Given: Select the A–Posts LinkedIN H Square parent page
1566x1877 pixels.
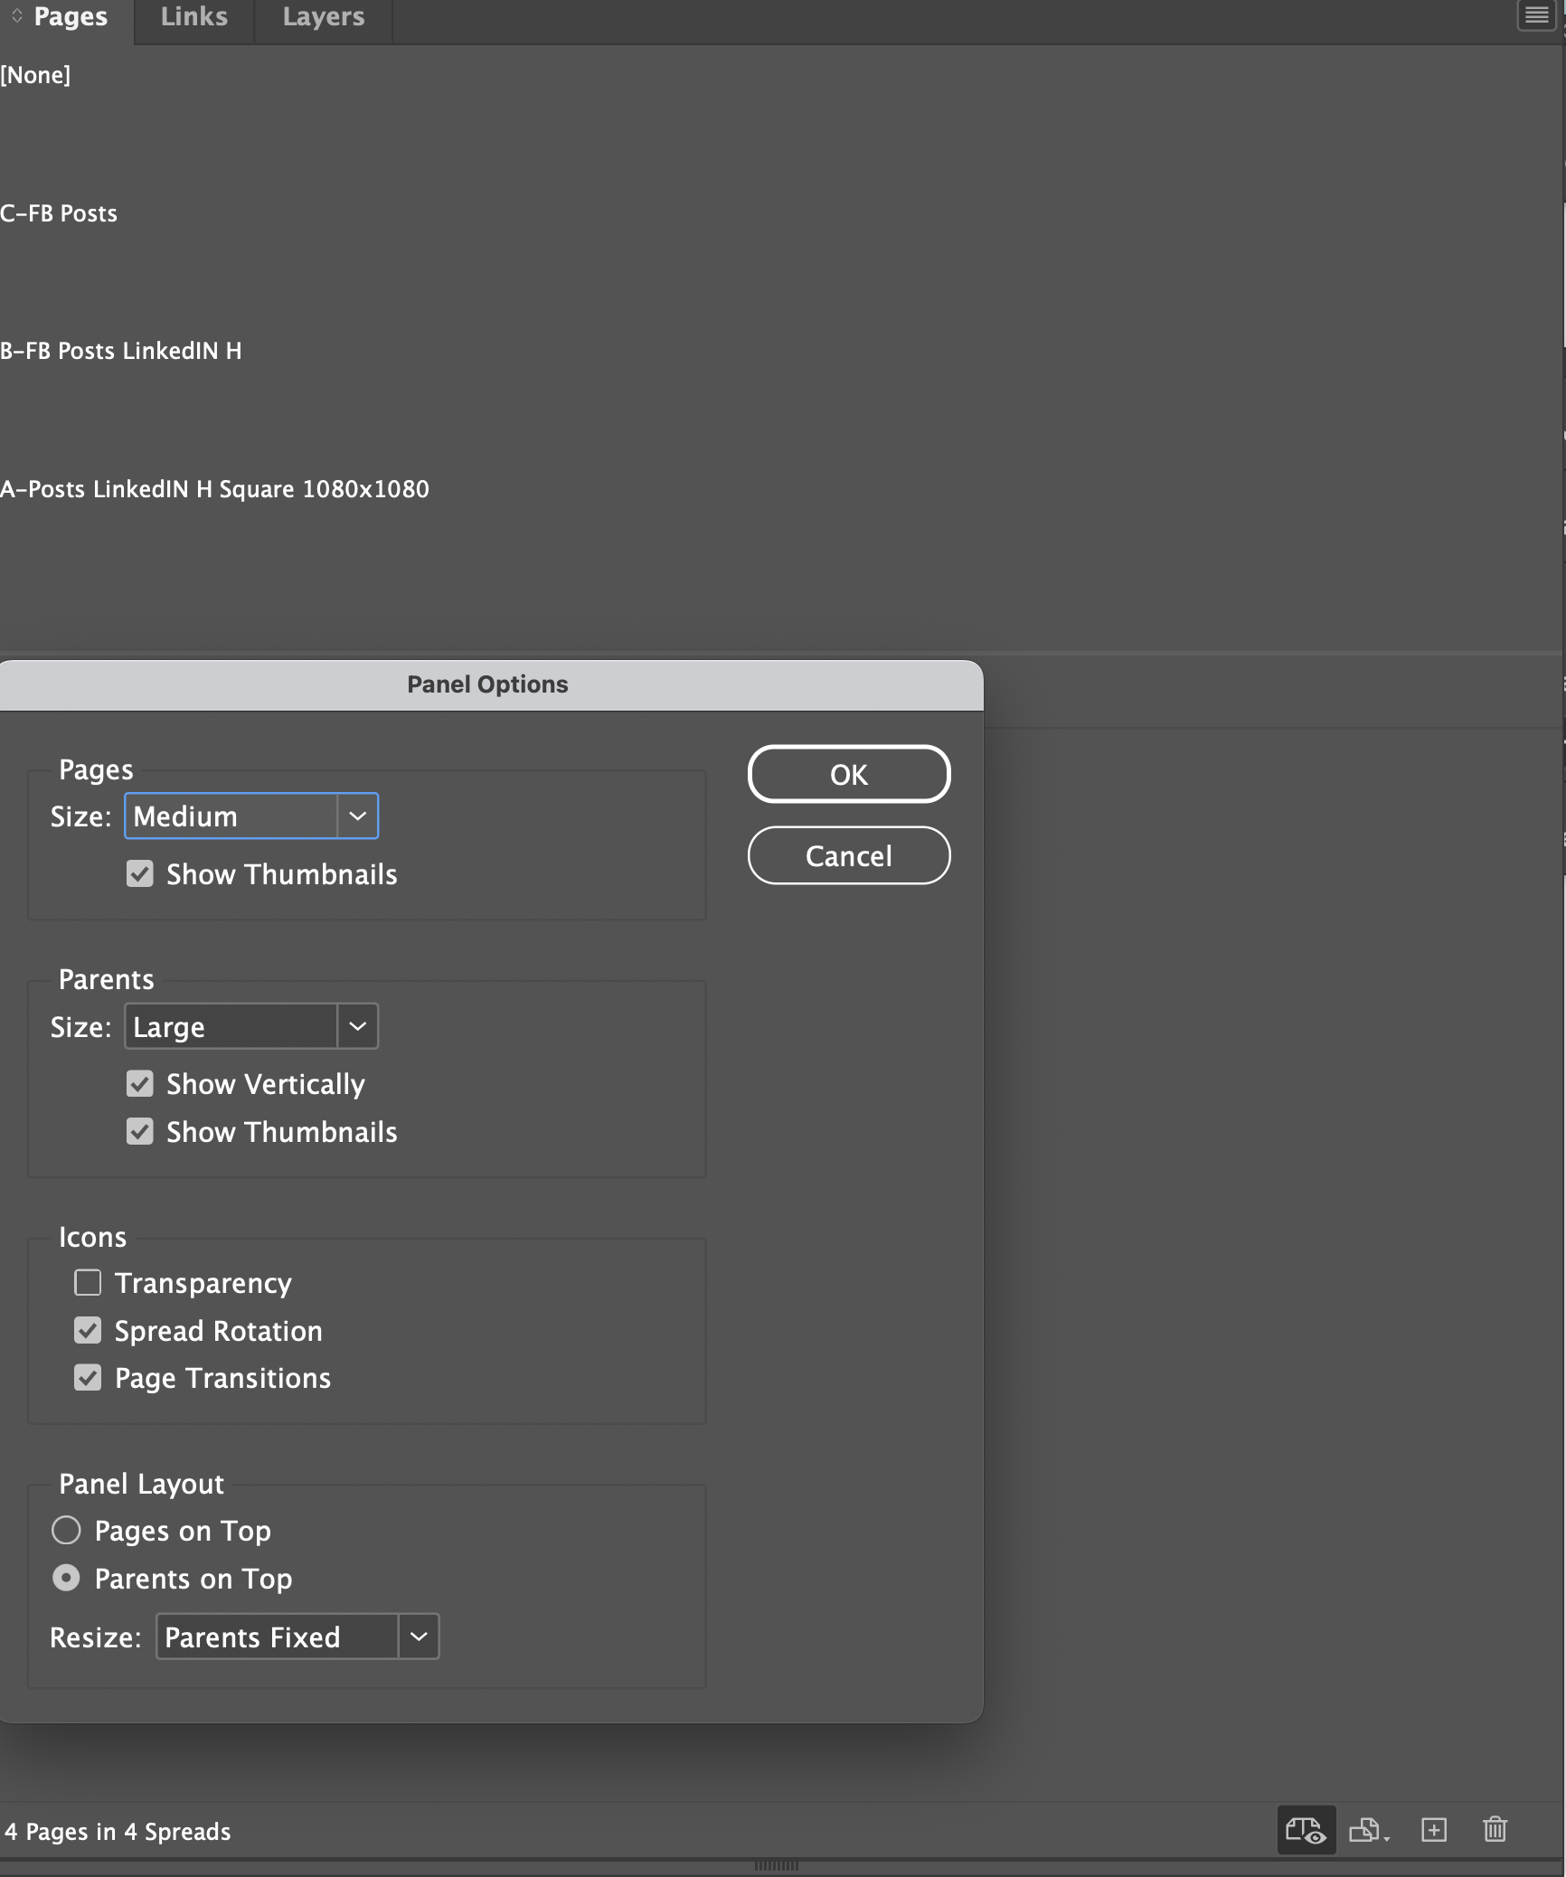Looking at the screenshot, I should tap(214, 488).
